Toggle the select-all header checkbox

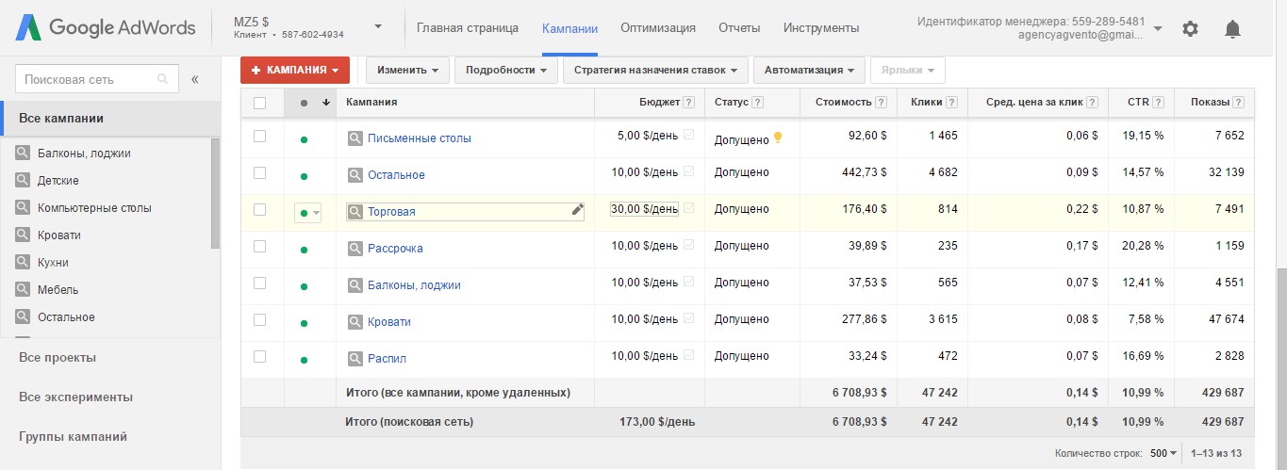click(x=259, y=103)
